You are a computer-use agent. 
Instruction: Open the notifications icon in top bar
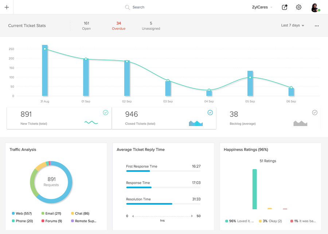coord(285,7)
